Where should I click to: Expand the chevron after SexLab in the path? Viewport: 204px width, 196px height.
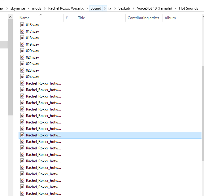(133, 8)
